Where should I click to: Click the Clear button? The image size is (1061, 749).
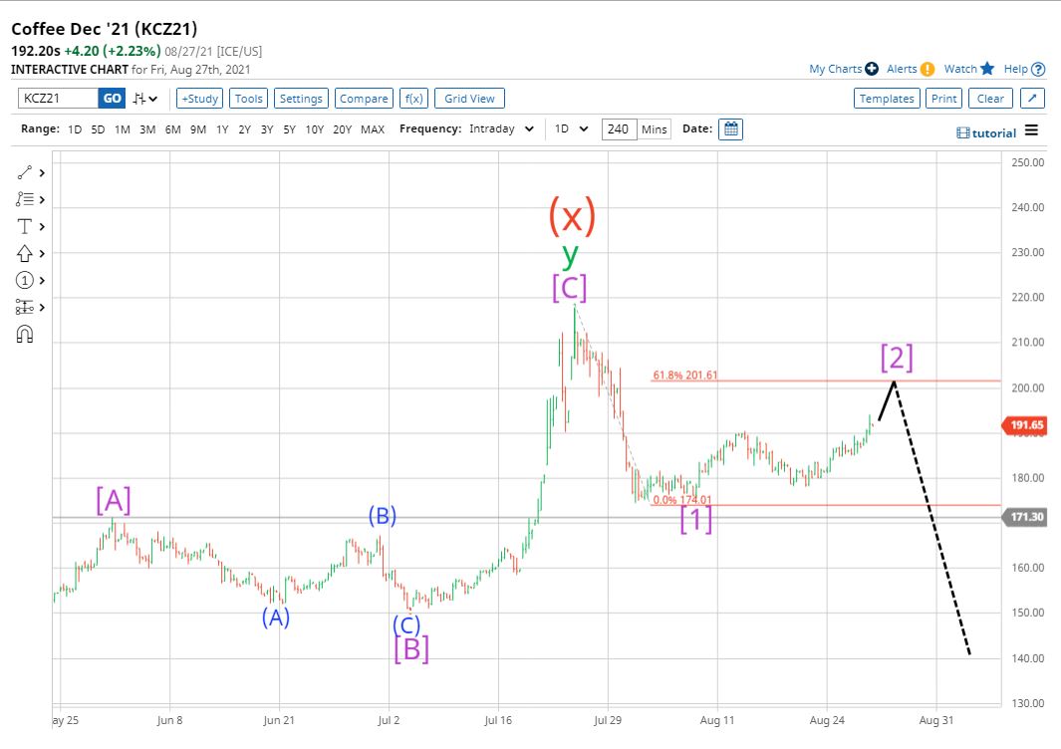pyautogui.click(x=990, y=99)
